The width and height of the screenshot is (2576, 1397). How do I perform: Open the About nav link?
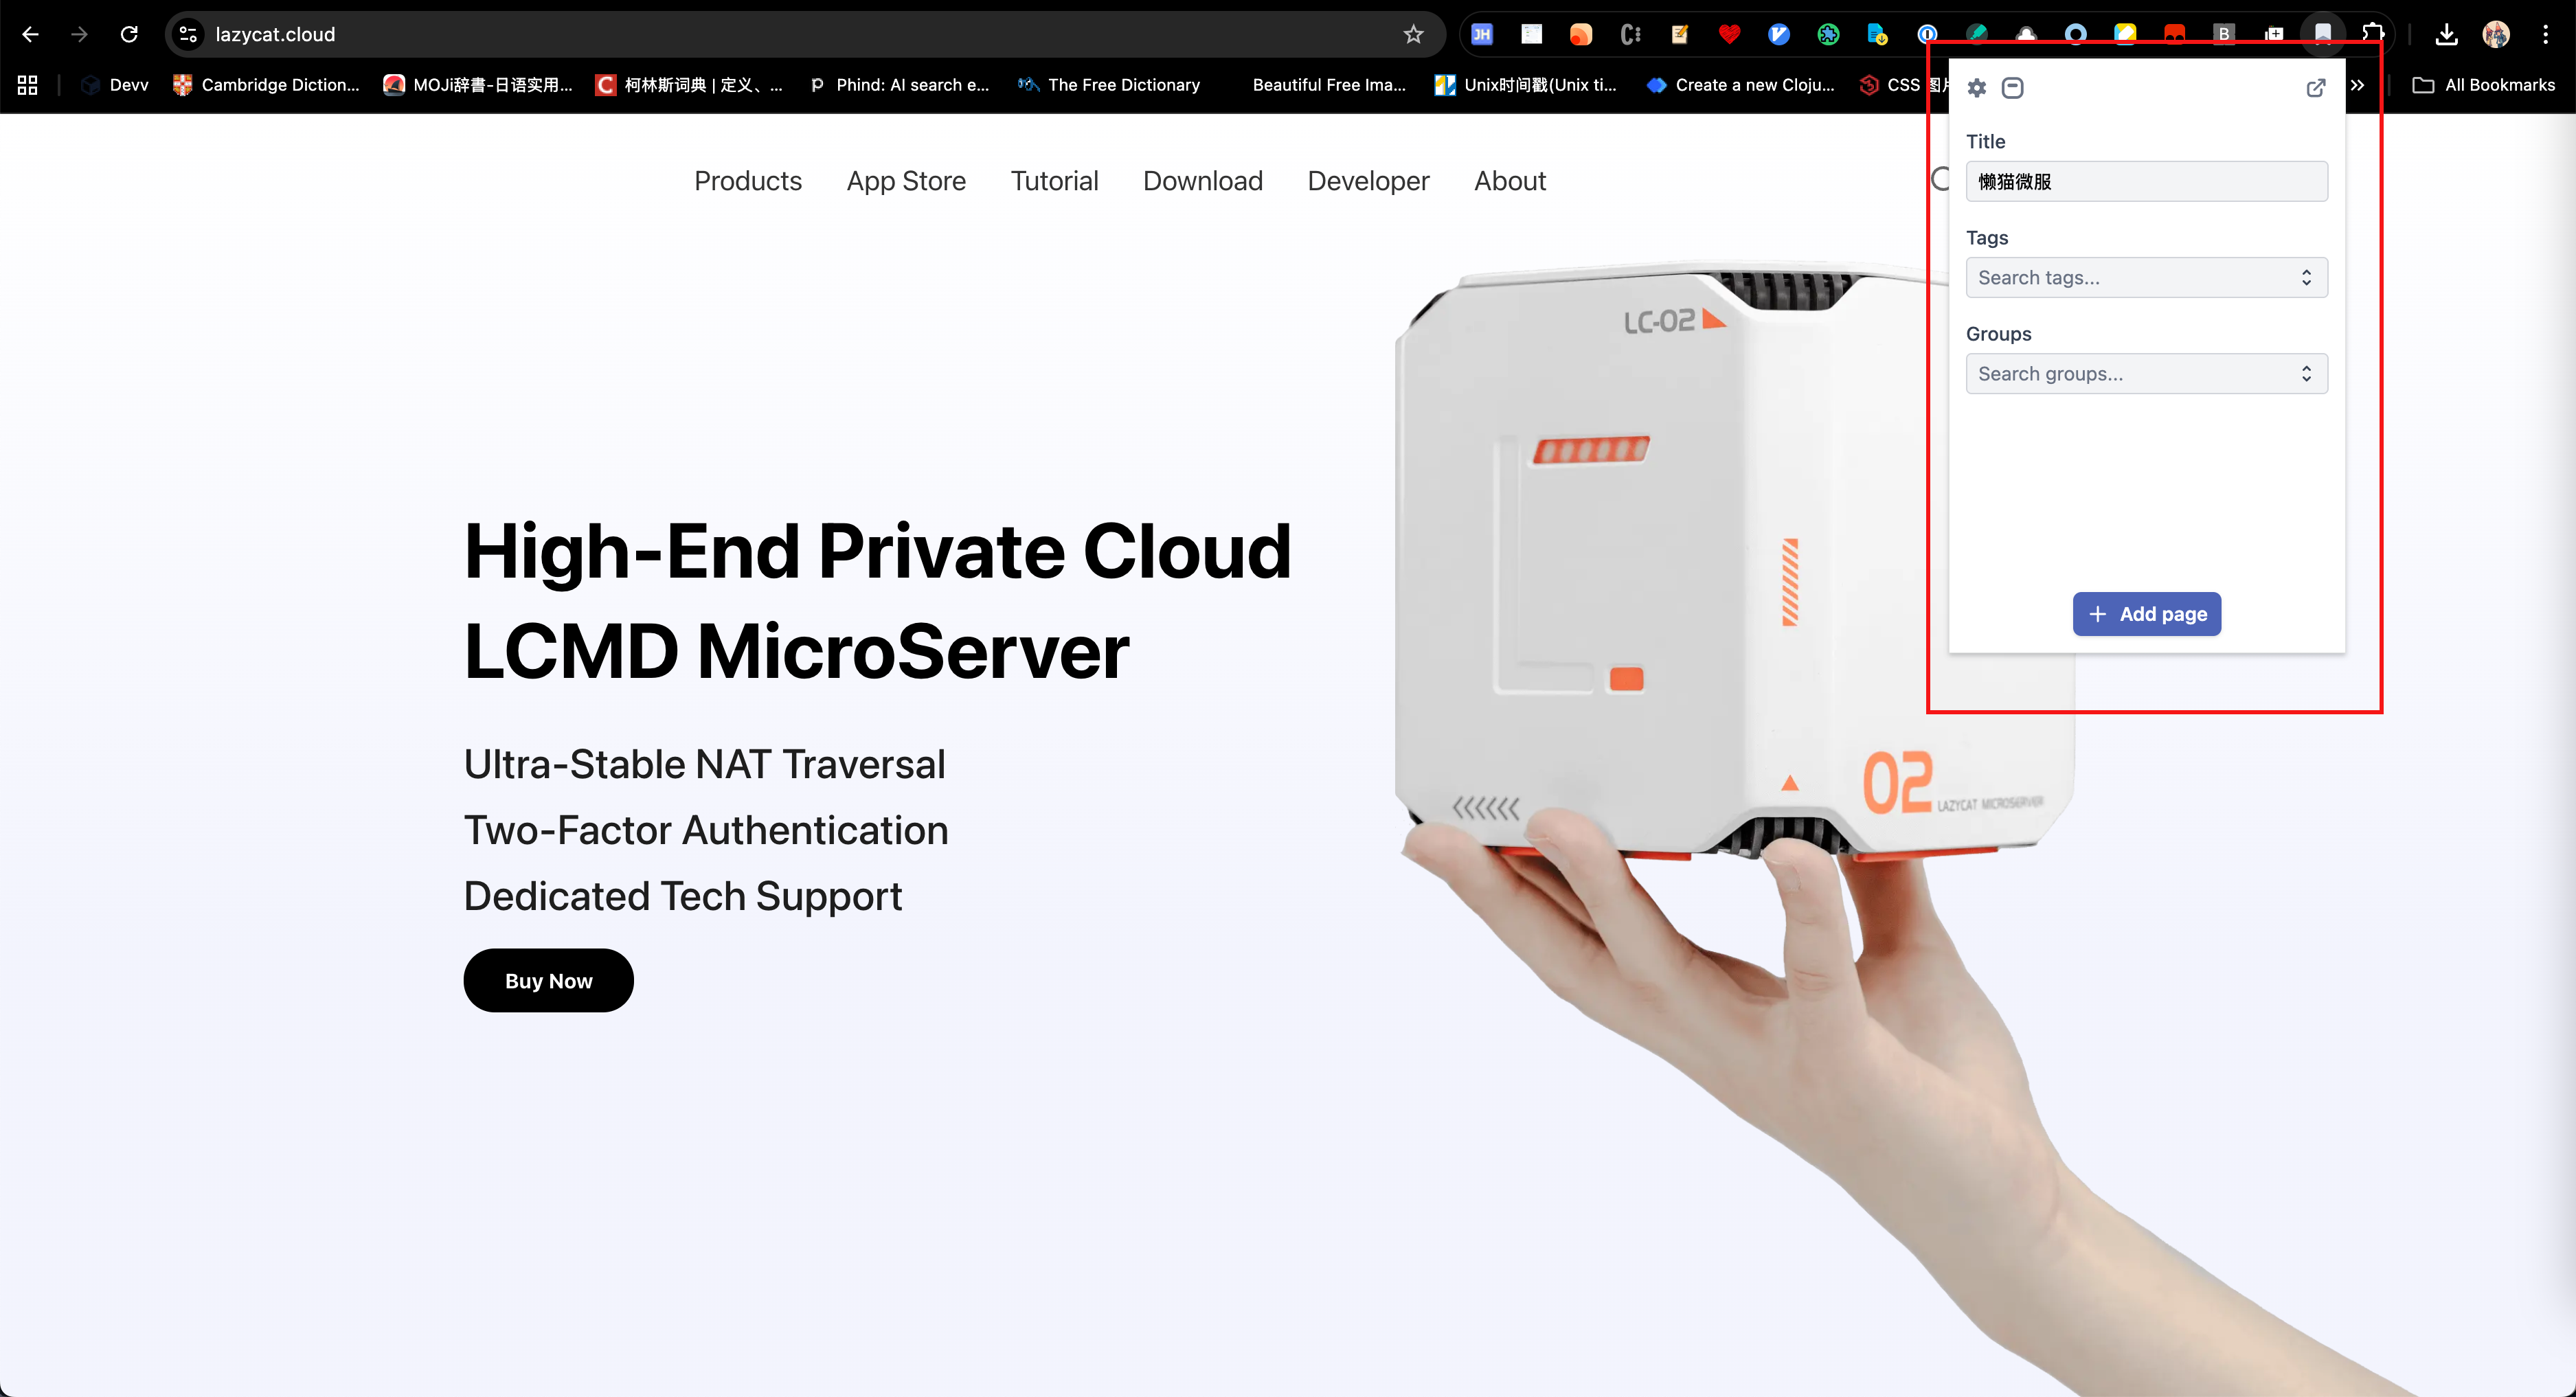1510,181
